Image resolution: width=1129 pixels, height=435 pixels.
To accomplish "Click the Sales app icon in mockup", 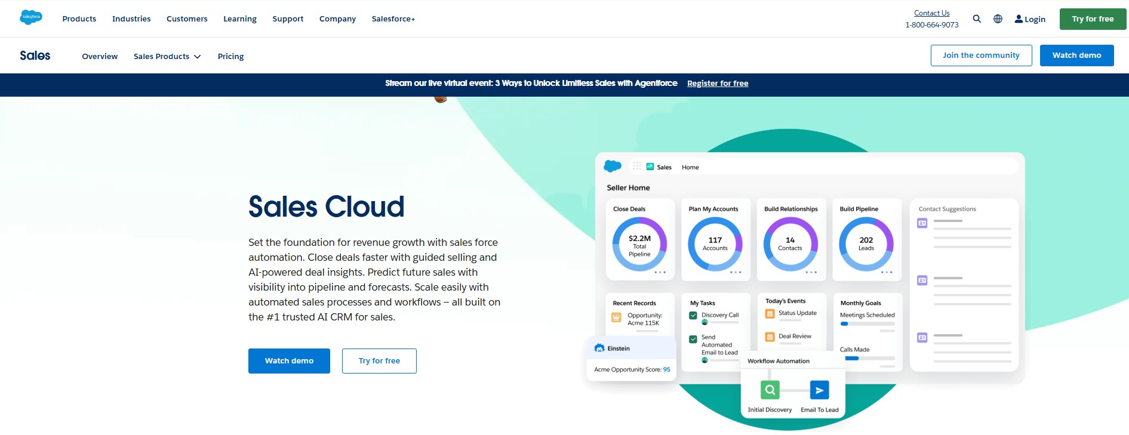I will coord(650,166).
